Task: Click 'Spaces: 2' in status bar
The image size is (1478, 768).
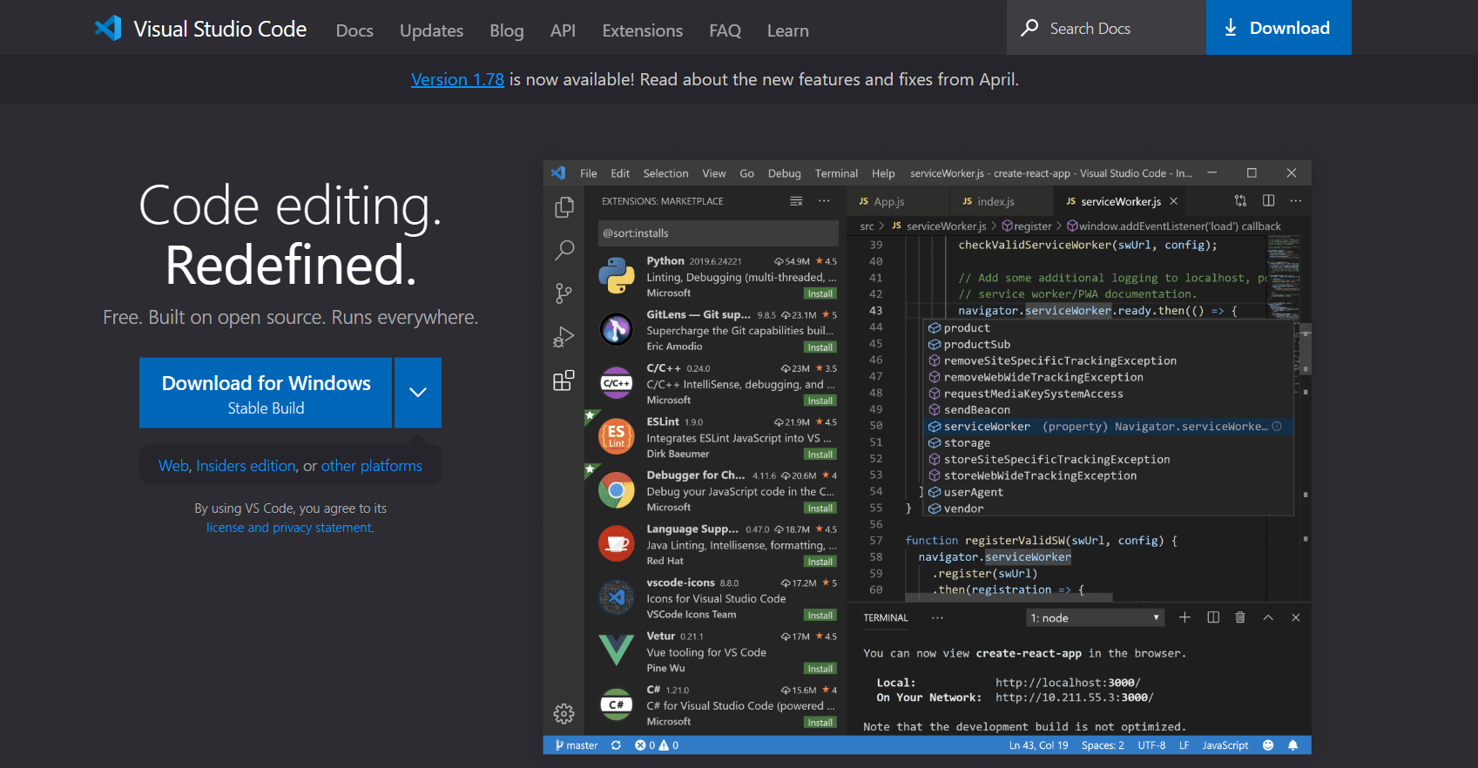Action: click(1103, 745)
